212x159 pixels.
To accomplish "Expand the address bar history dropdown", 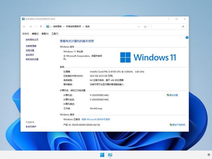I will (x=139, y=27).
